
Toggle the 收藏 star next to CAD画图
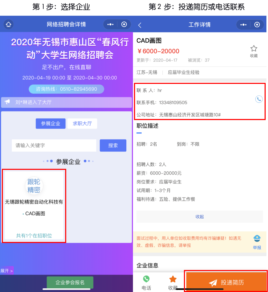254,48
